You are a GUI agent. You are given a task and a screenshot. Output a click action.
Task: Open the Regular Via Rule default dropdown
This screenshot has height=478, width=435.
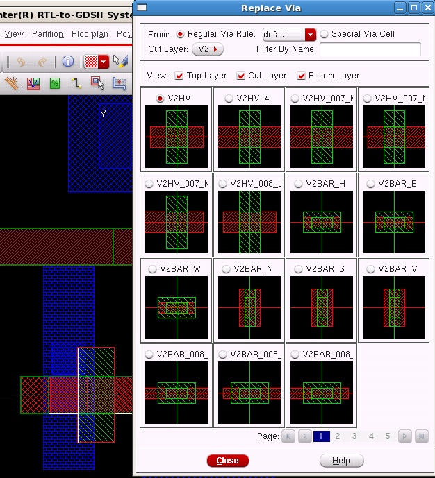point(310,35)
